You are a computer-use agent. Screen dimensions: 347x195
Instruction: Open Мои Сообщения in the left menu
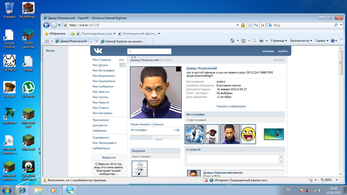point(103,86)
